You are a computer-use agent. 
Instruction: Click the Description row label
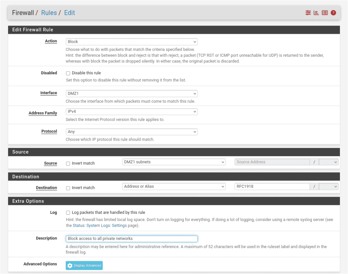tap(46, 238)
